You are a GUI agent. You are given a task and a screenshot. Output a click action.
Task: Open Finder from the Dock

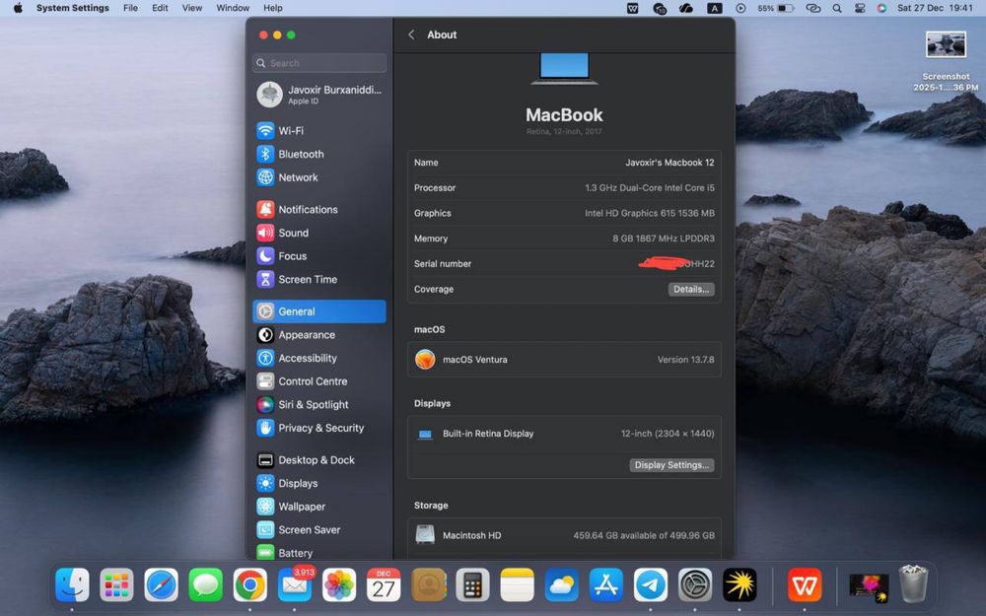(72, 585)
